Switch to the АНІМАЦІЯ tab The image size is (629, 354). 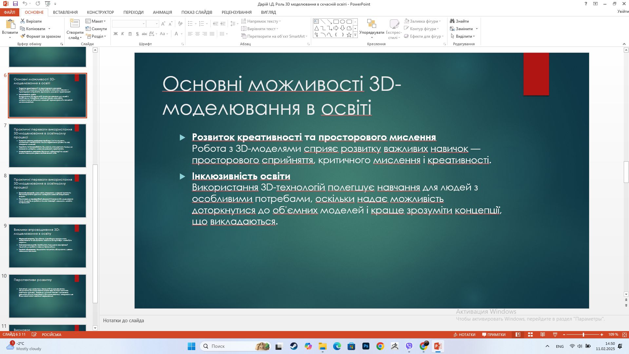(162, 12)
